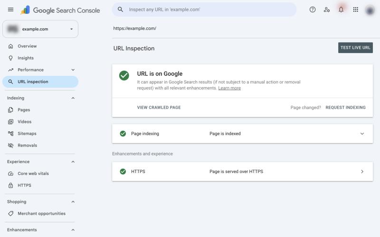This screenshot has height=237, width=380.
Task: Select URL inspection in the sidebar
Action: 40,82
